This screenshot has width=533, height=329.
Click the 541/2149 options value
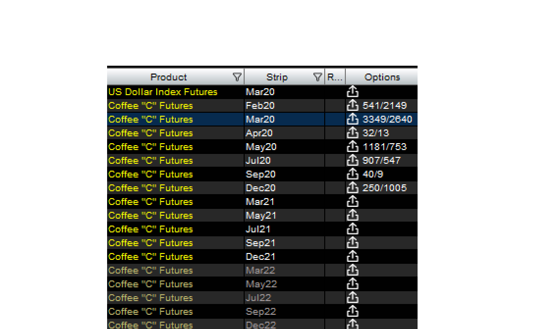(x=385, y=105)
